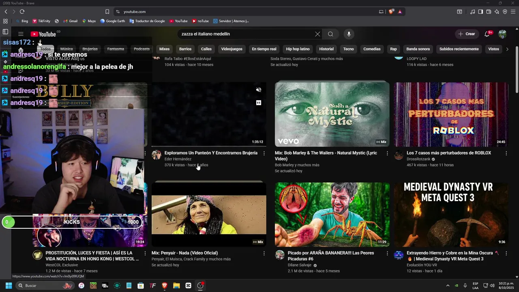Open the Exploramos Un Panteón video title

[211, 153]
